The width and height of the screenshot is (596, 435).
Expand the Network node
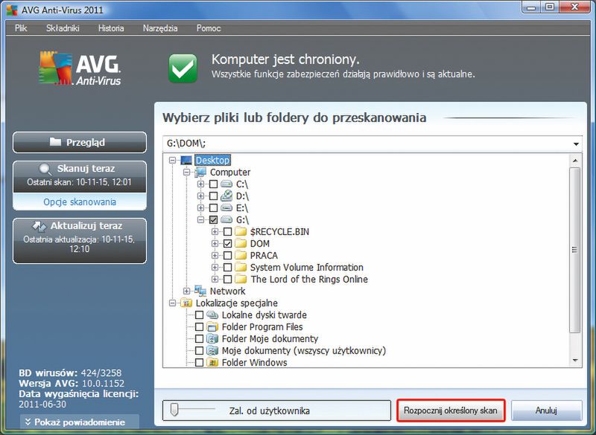tap(186, 291)
